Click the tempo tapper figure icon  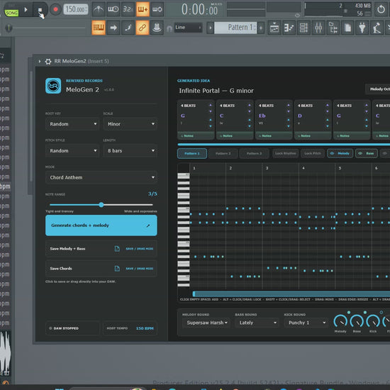click(x=377, y=28)
